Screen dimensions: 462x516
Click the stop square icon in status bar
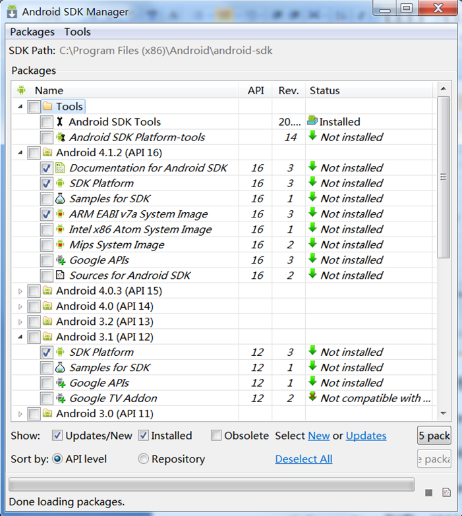(x=428, y=493)
